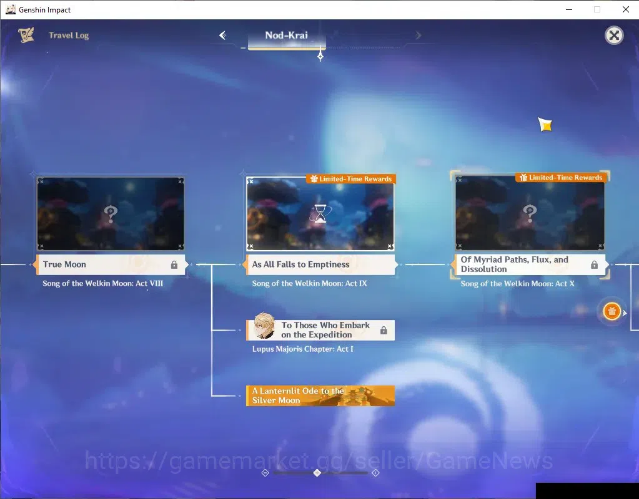
Task: Open the Of Myriad Paths, Flux, and Dissolution thumbnail
Action: point(530,213)
